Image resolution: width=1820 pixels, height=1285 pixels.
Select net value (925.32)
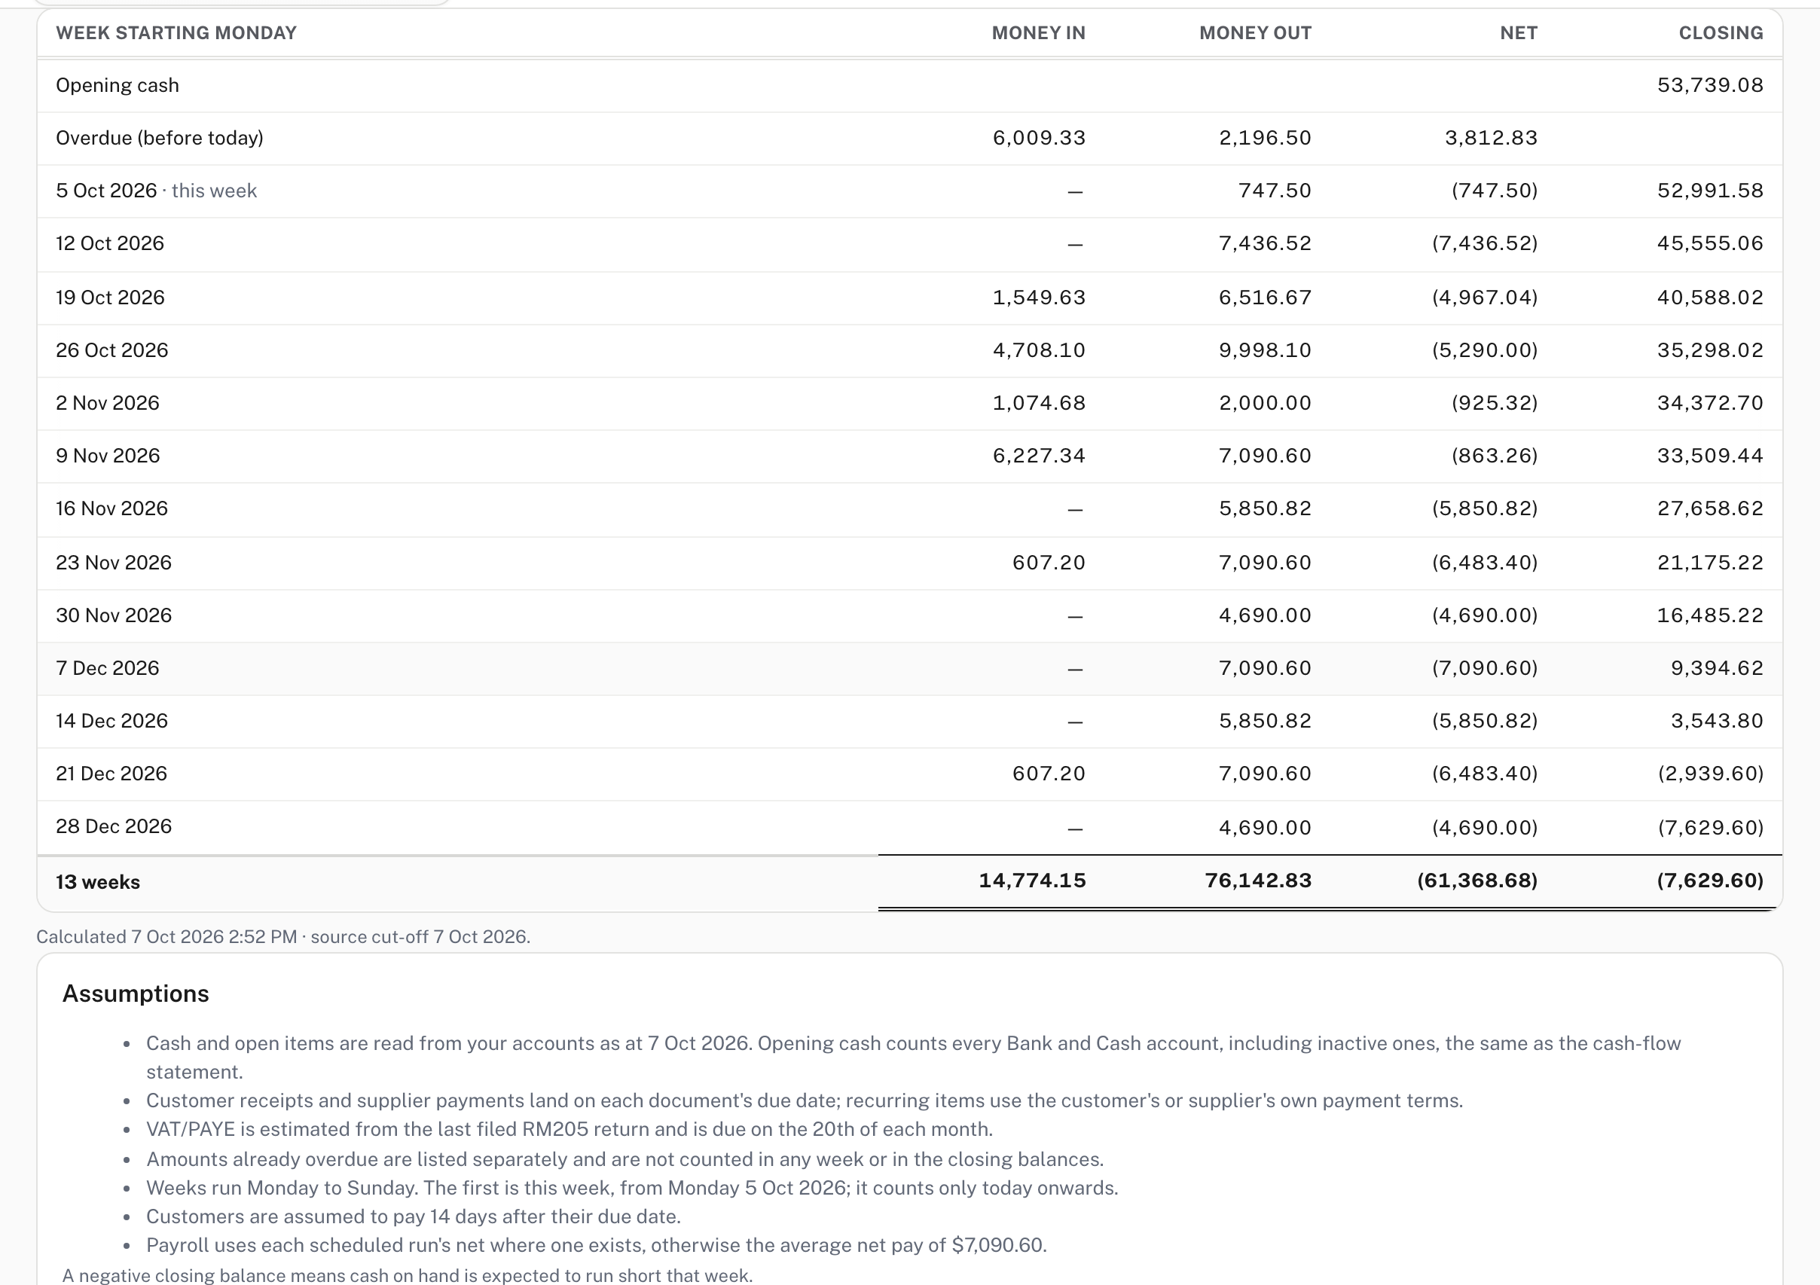click(1495, 403)
